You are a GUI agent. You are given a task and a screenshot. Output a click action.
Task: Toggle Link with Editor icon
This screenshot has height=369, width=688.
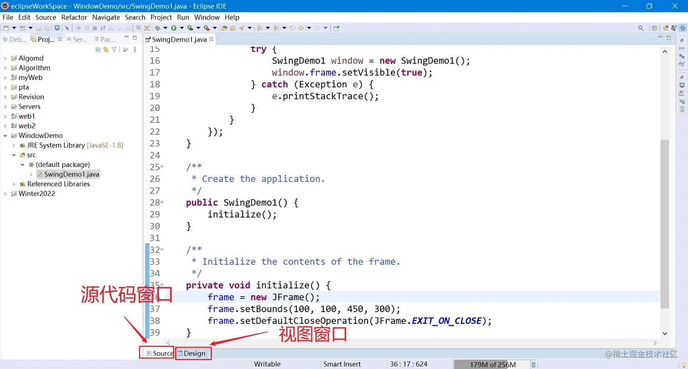coord(106,50)
